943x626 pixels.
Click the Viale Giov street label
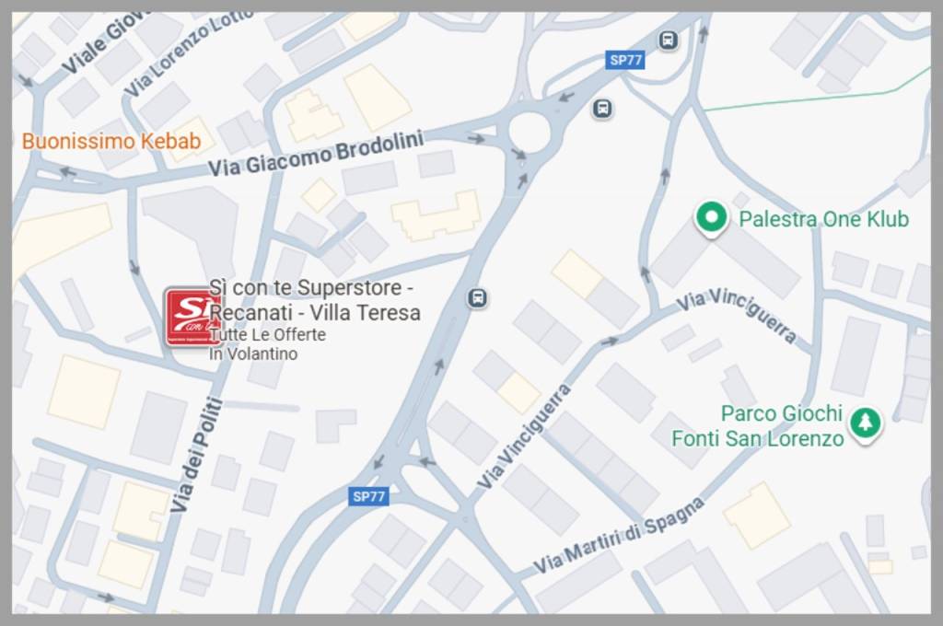pyautogui.click(x=103, y=44)
